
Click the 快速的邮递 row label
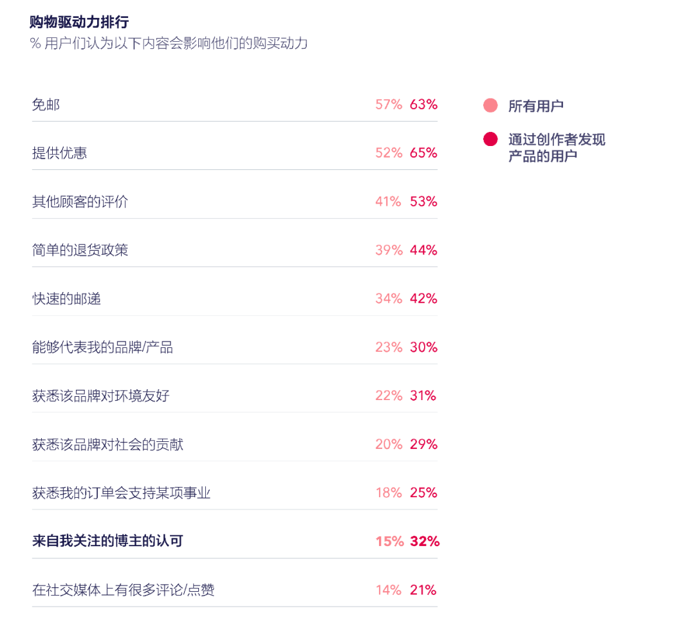[66, 298]
